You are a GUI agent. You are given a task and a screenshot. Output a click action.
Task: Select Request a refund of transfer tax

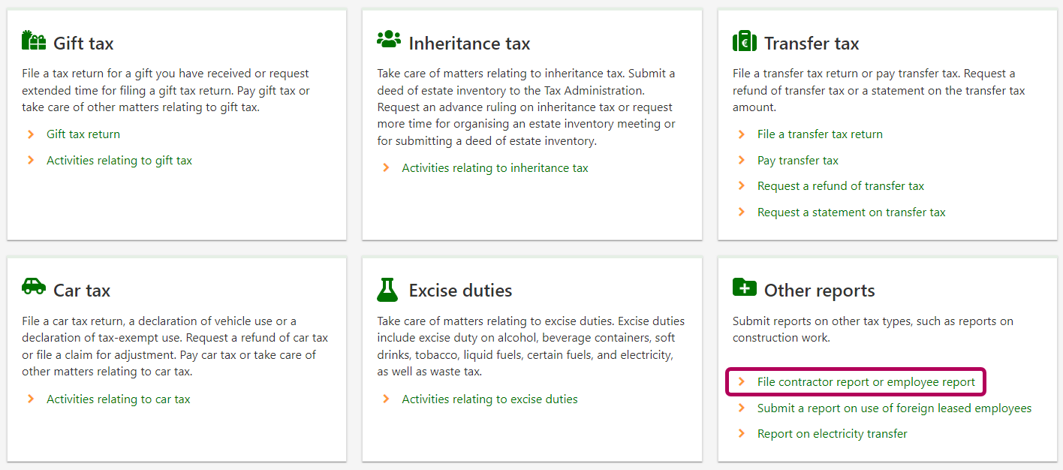click(x=840, y=186)
